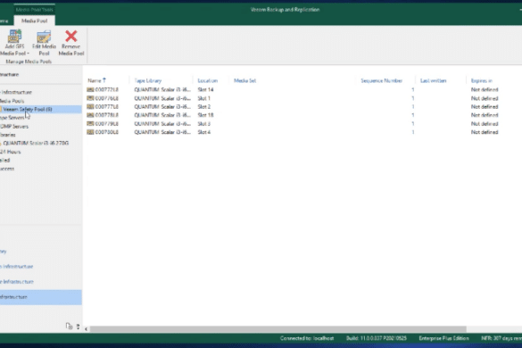
Task: Select tape icon for 000777L8
Action: (90, 106)
